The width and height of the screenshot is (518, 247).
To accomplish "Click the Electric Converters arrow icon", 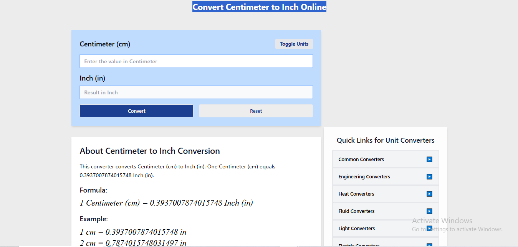I will pyautogui.click(x=429, y=245).
